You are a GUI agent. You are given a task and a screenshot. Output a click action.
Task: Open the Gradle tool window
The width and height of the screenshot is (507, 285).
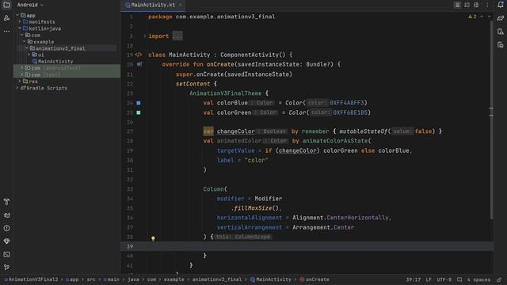(x=500, y=18)
